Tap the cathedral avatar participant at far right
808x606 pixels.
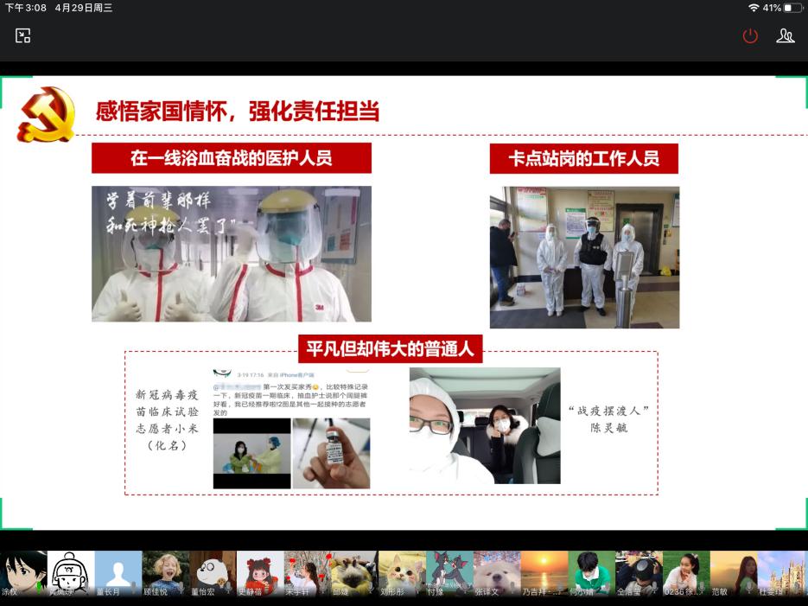click(780, 573)
